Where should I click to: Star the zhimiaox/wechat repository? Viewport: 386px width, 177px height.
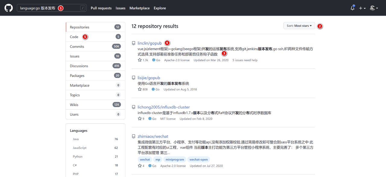(x=139, y=166)
